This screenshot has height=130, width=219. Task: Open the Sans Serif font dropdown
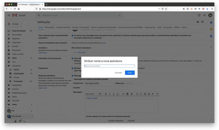[91, 94]
